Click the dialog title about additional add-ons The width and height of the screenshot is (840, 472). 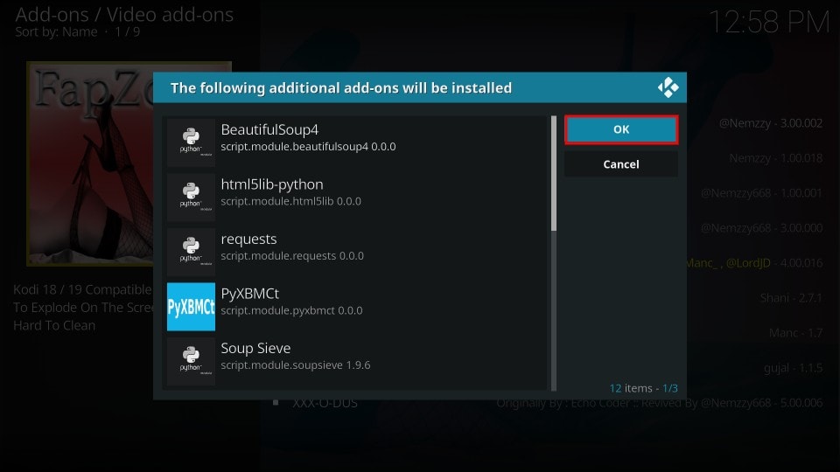(340, 87)
